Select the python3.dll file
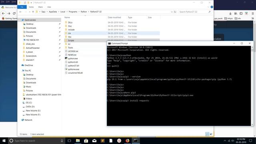Screen dimensions: 256x144 73,62
